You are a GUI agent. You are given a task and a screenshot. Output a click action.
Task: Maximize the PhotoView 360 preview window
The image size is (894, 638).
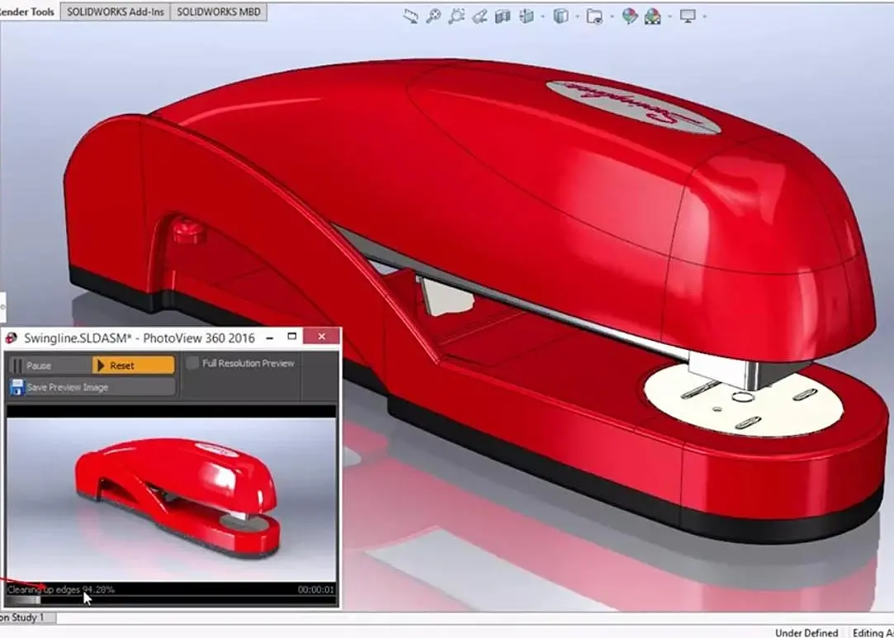tap(292, 337)
